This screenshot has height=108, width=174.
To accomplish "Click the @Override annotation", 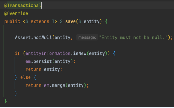I will tap(16, 13).
